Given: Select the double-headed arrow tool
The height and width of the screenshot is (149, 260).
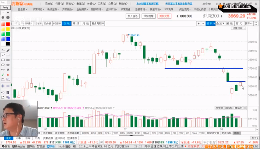Looking at the screenshot, I should point(3,70).
